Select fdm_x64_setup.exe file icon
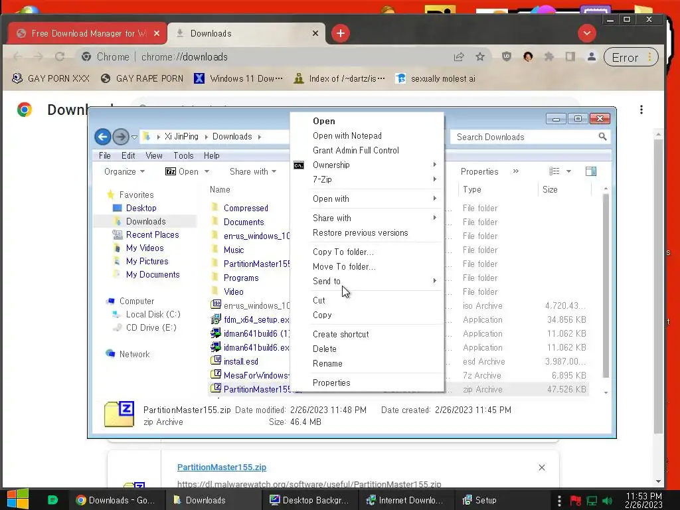This screenshot has width=680, height=510. pyautogui.click(x=216, y=319)
